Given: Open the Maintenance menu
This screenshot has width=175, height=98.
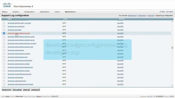Looking at the screenshot, I should 71,12.
